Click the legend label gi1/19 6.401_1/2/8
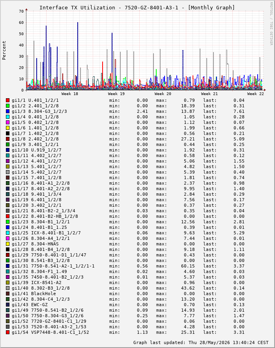 [x=37, y=200]
